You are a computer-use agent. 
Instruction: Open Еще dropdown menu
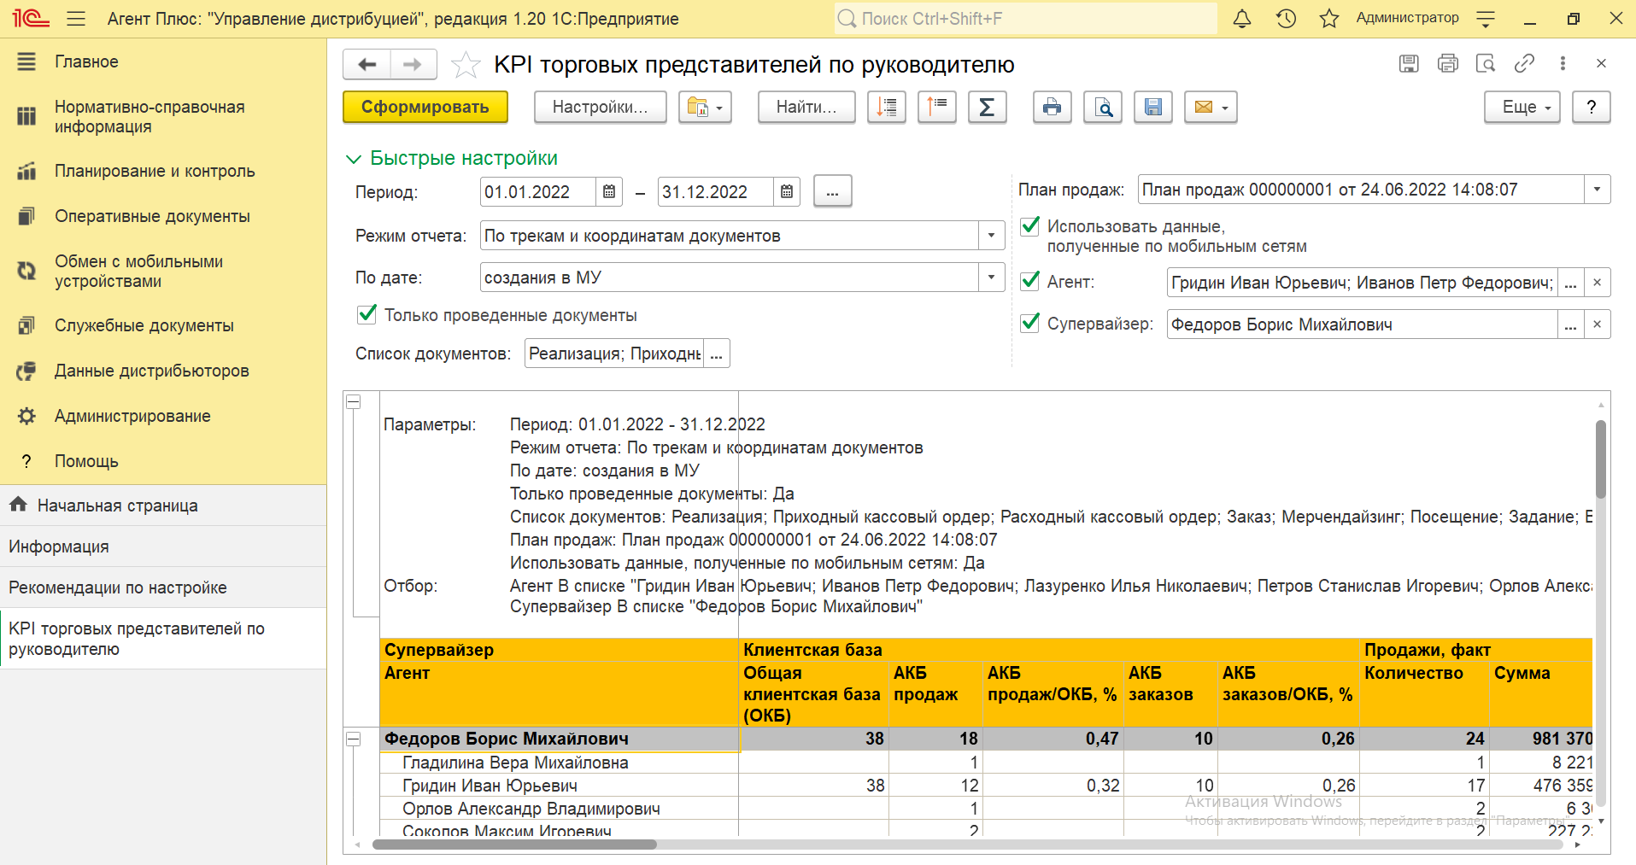point(1522,108)
